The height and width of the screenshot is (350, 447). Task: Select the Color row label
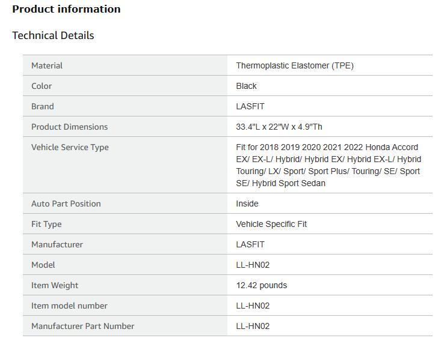[42, 86]
